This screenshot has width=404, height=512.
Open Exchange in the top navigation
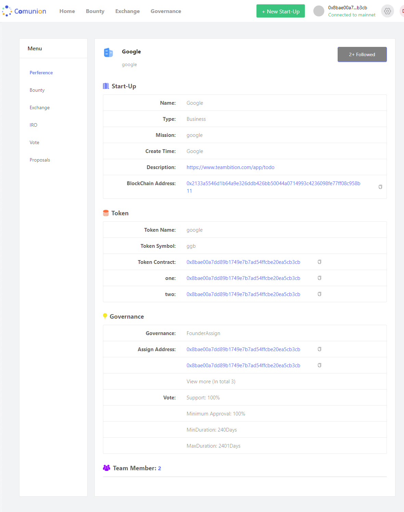[x=128, y=11]
